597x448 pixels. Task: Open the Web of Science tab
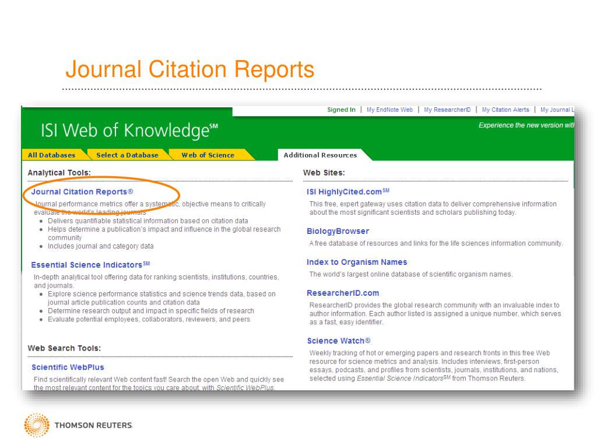click(x=208, y=155)
